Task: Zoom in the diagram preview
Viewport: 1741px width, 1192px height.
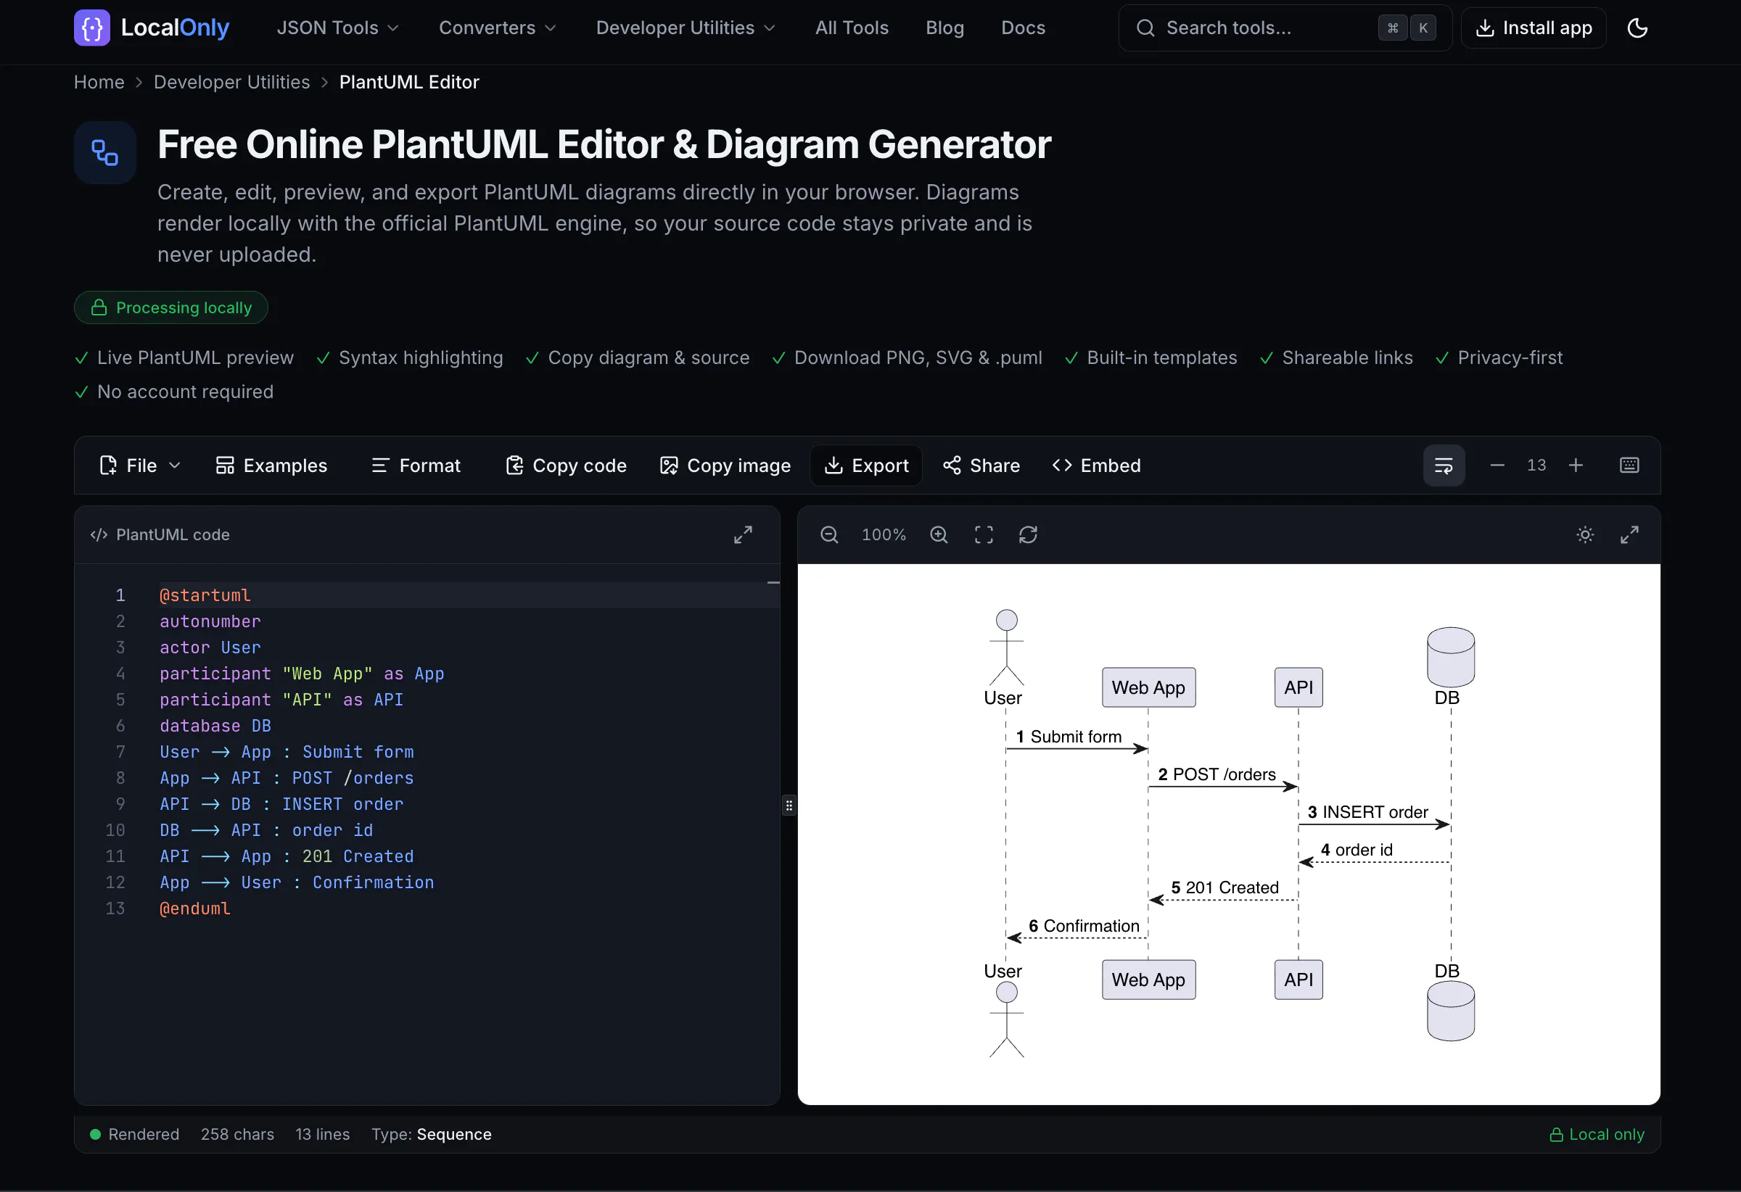Action: click(939, 534)
